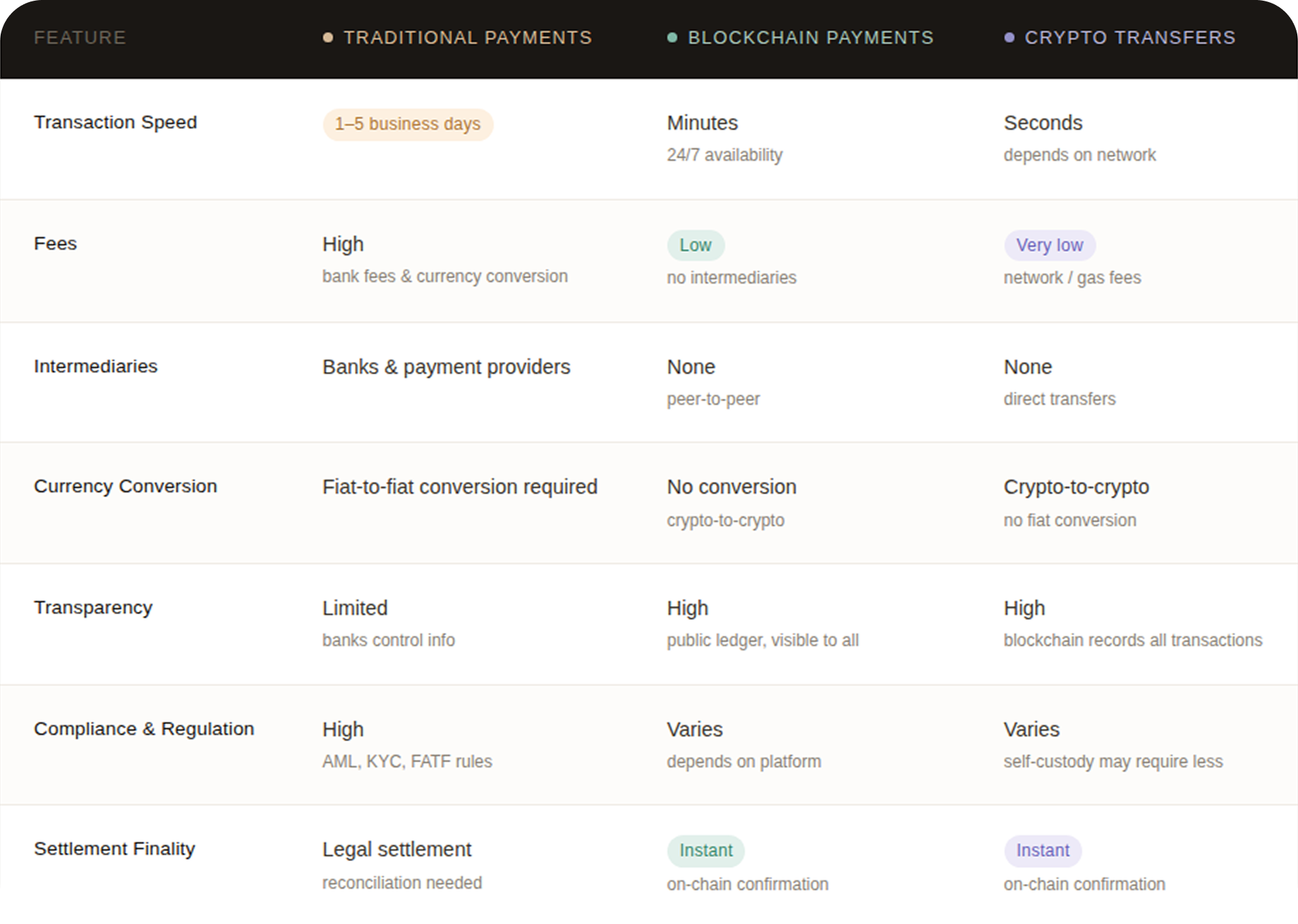Click the 'No conversion' cell
This screenshot has width=1298, height=924.
(732, 487)
